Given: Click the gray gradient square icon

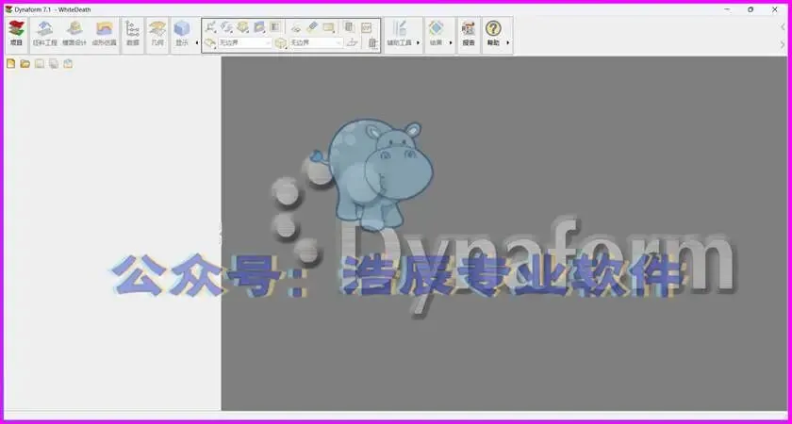Looking at the screenshot, I should [x=274, y=26].
